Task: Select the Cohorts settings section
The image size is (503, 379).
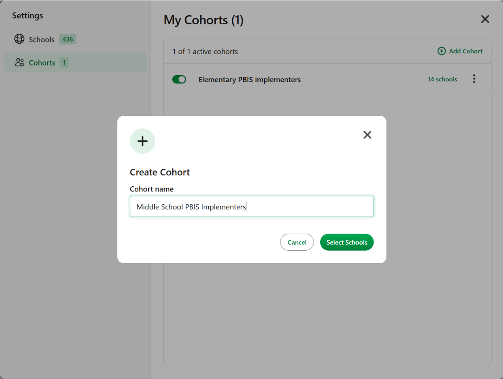Action: pyautogui.click(x=75, y=62)
